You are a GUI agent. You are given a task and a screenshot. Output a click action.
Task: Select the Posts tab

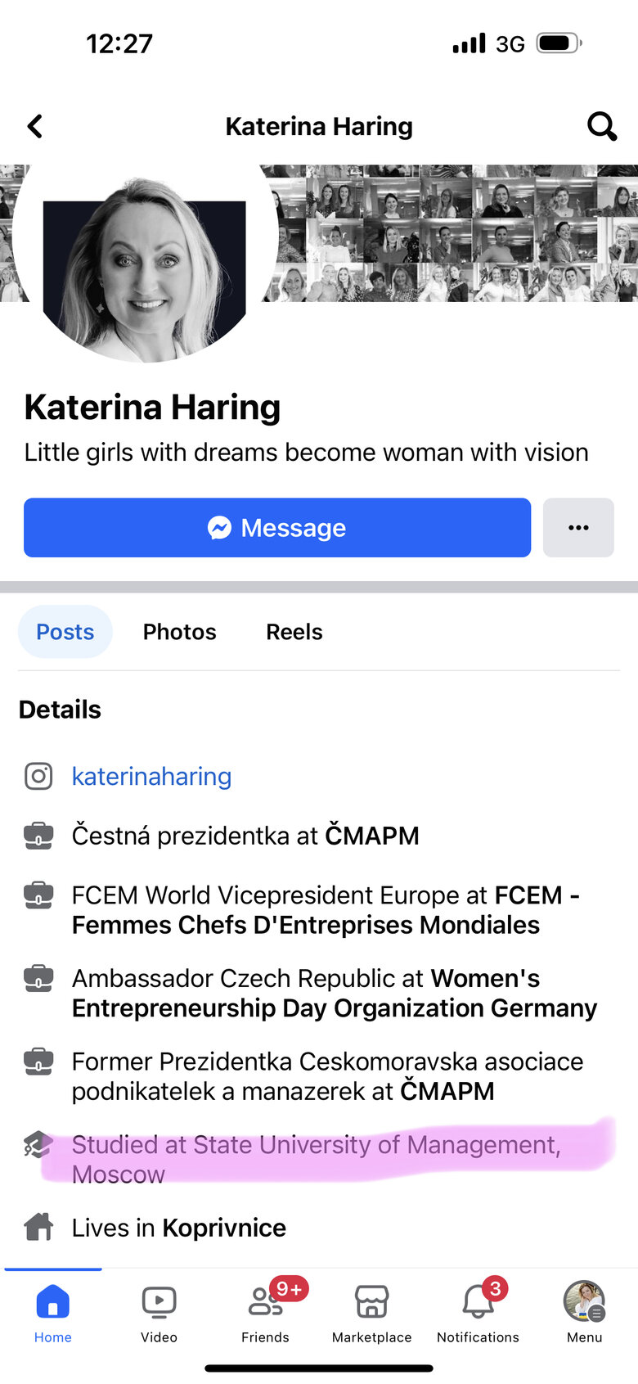pos(65,632)
